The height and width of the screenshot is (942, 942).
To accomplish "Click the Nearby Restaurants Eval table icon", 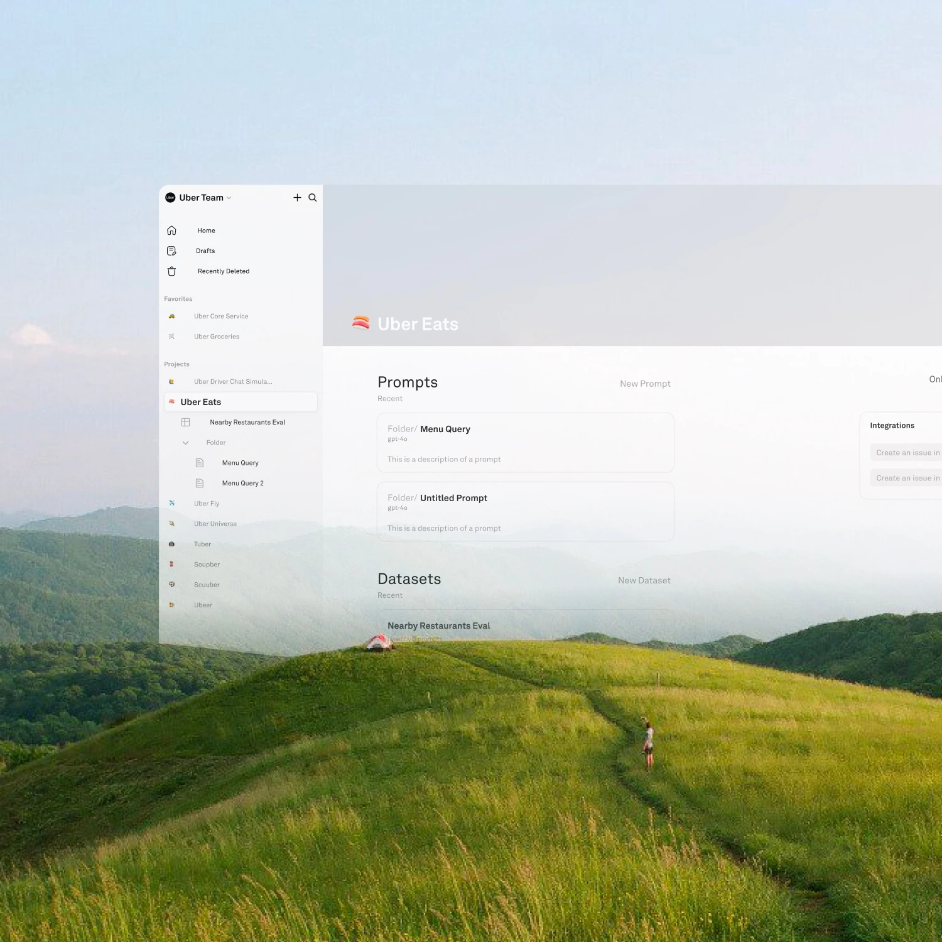I will pyautogui.click(x=186, y=423).
